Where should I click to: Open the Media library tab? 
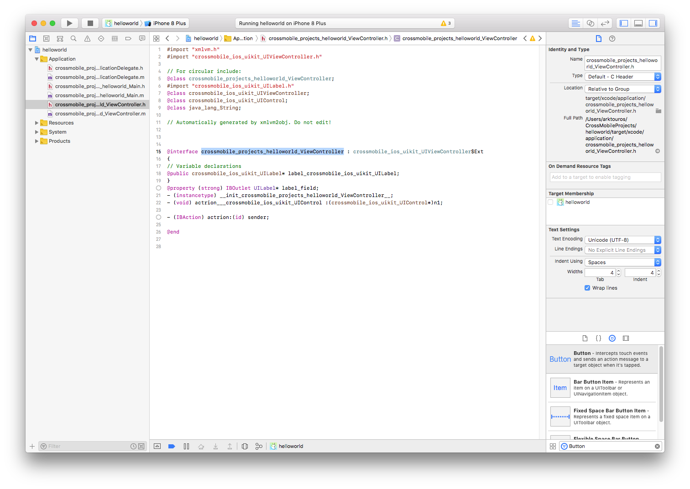click(x=626, y=338)
